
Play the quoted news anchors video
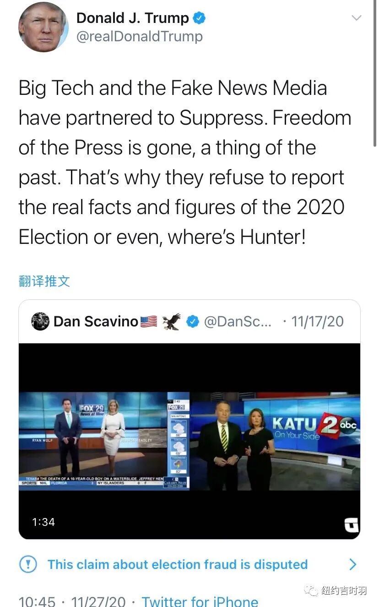[x=189, y=441]
